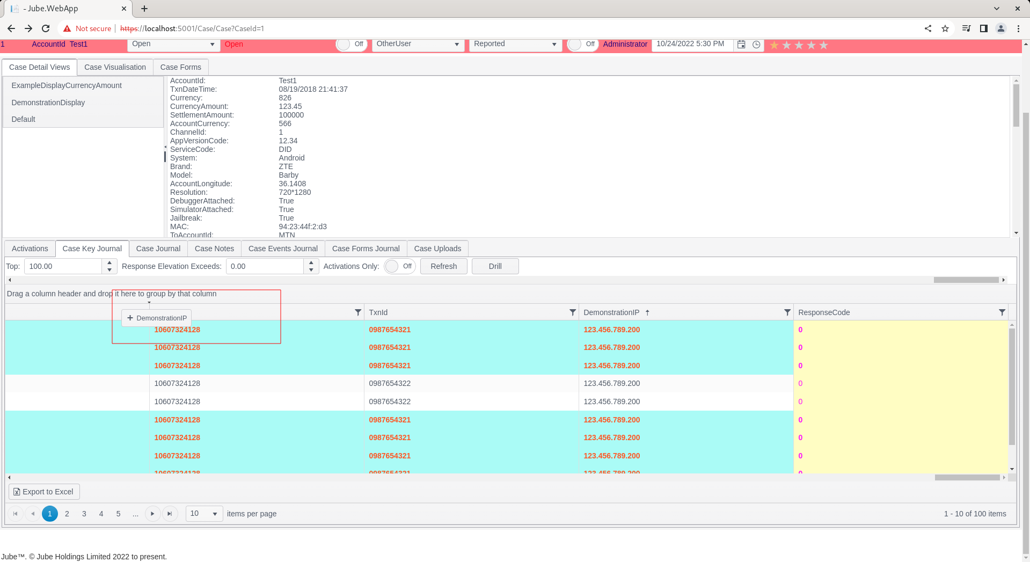This screenshot has width=1030, height=562.
Task: Bookmark this page with star icon
Action: point(945,28)
